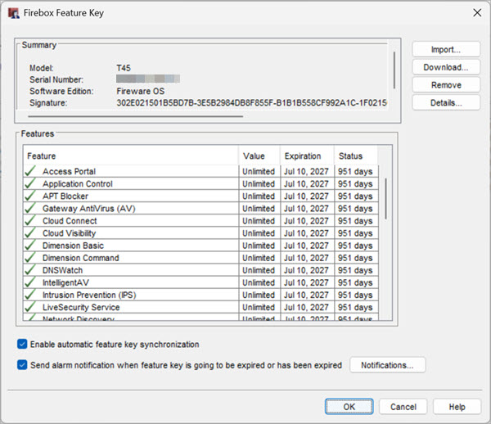This screenshot has height=424, width=491.
Task: Click the Cloud Connect green checkmark
Action: click(x=31, y=221)
